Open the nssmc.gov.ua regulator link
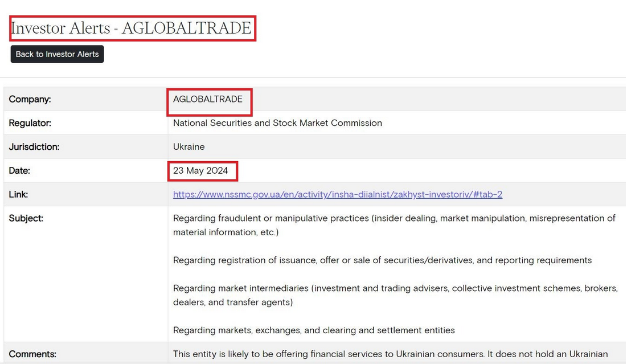This screenshot has width=627, height=364. coord(337,194)
